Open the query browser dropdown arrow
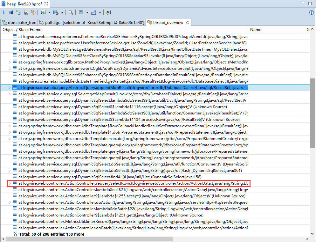This screenshot has height=242, width=316. pyautogui.click(x=62, y=12)
